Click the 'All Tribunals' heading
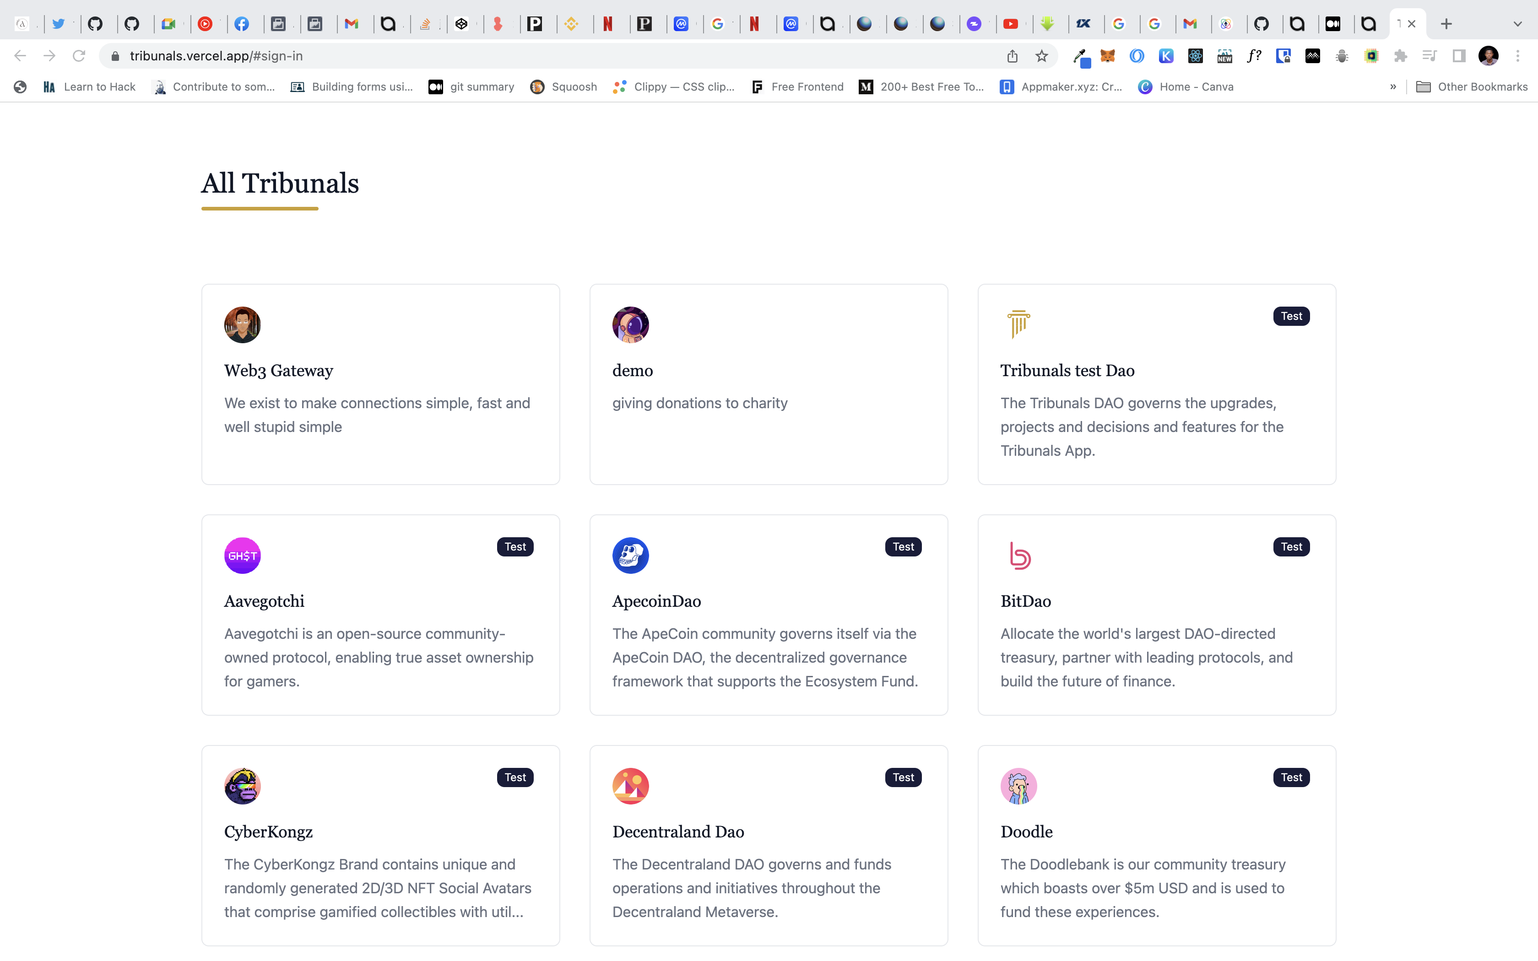 tap(280, 183)
